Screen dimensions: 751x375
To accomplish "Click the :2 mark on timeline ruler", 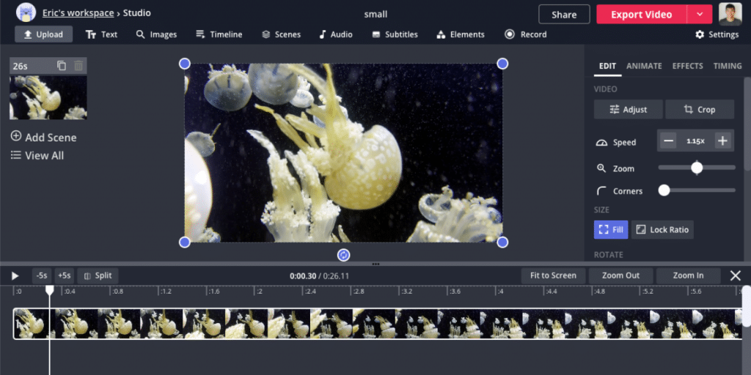I will coord(257,292).
